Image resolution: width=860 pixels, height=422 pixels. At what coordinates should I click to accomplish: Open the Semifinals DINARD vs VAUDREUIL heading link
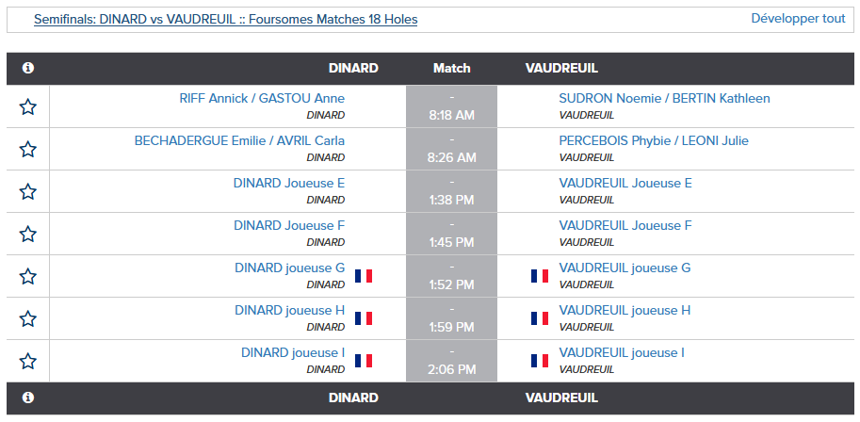coord(225,20)
